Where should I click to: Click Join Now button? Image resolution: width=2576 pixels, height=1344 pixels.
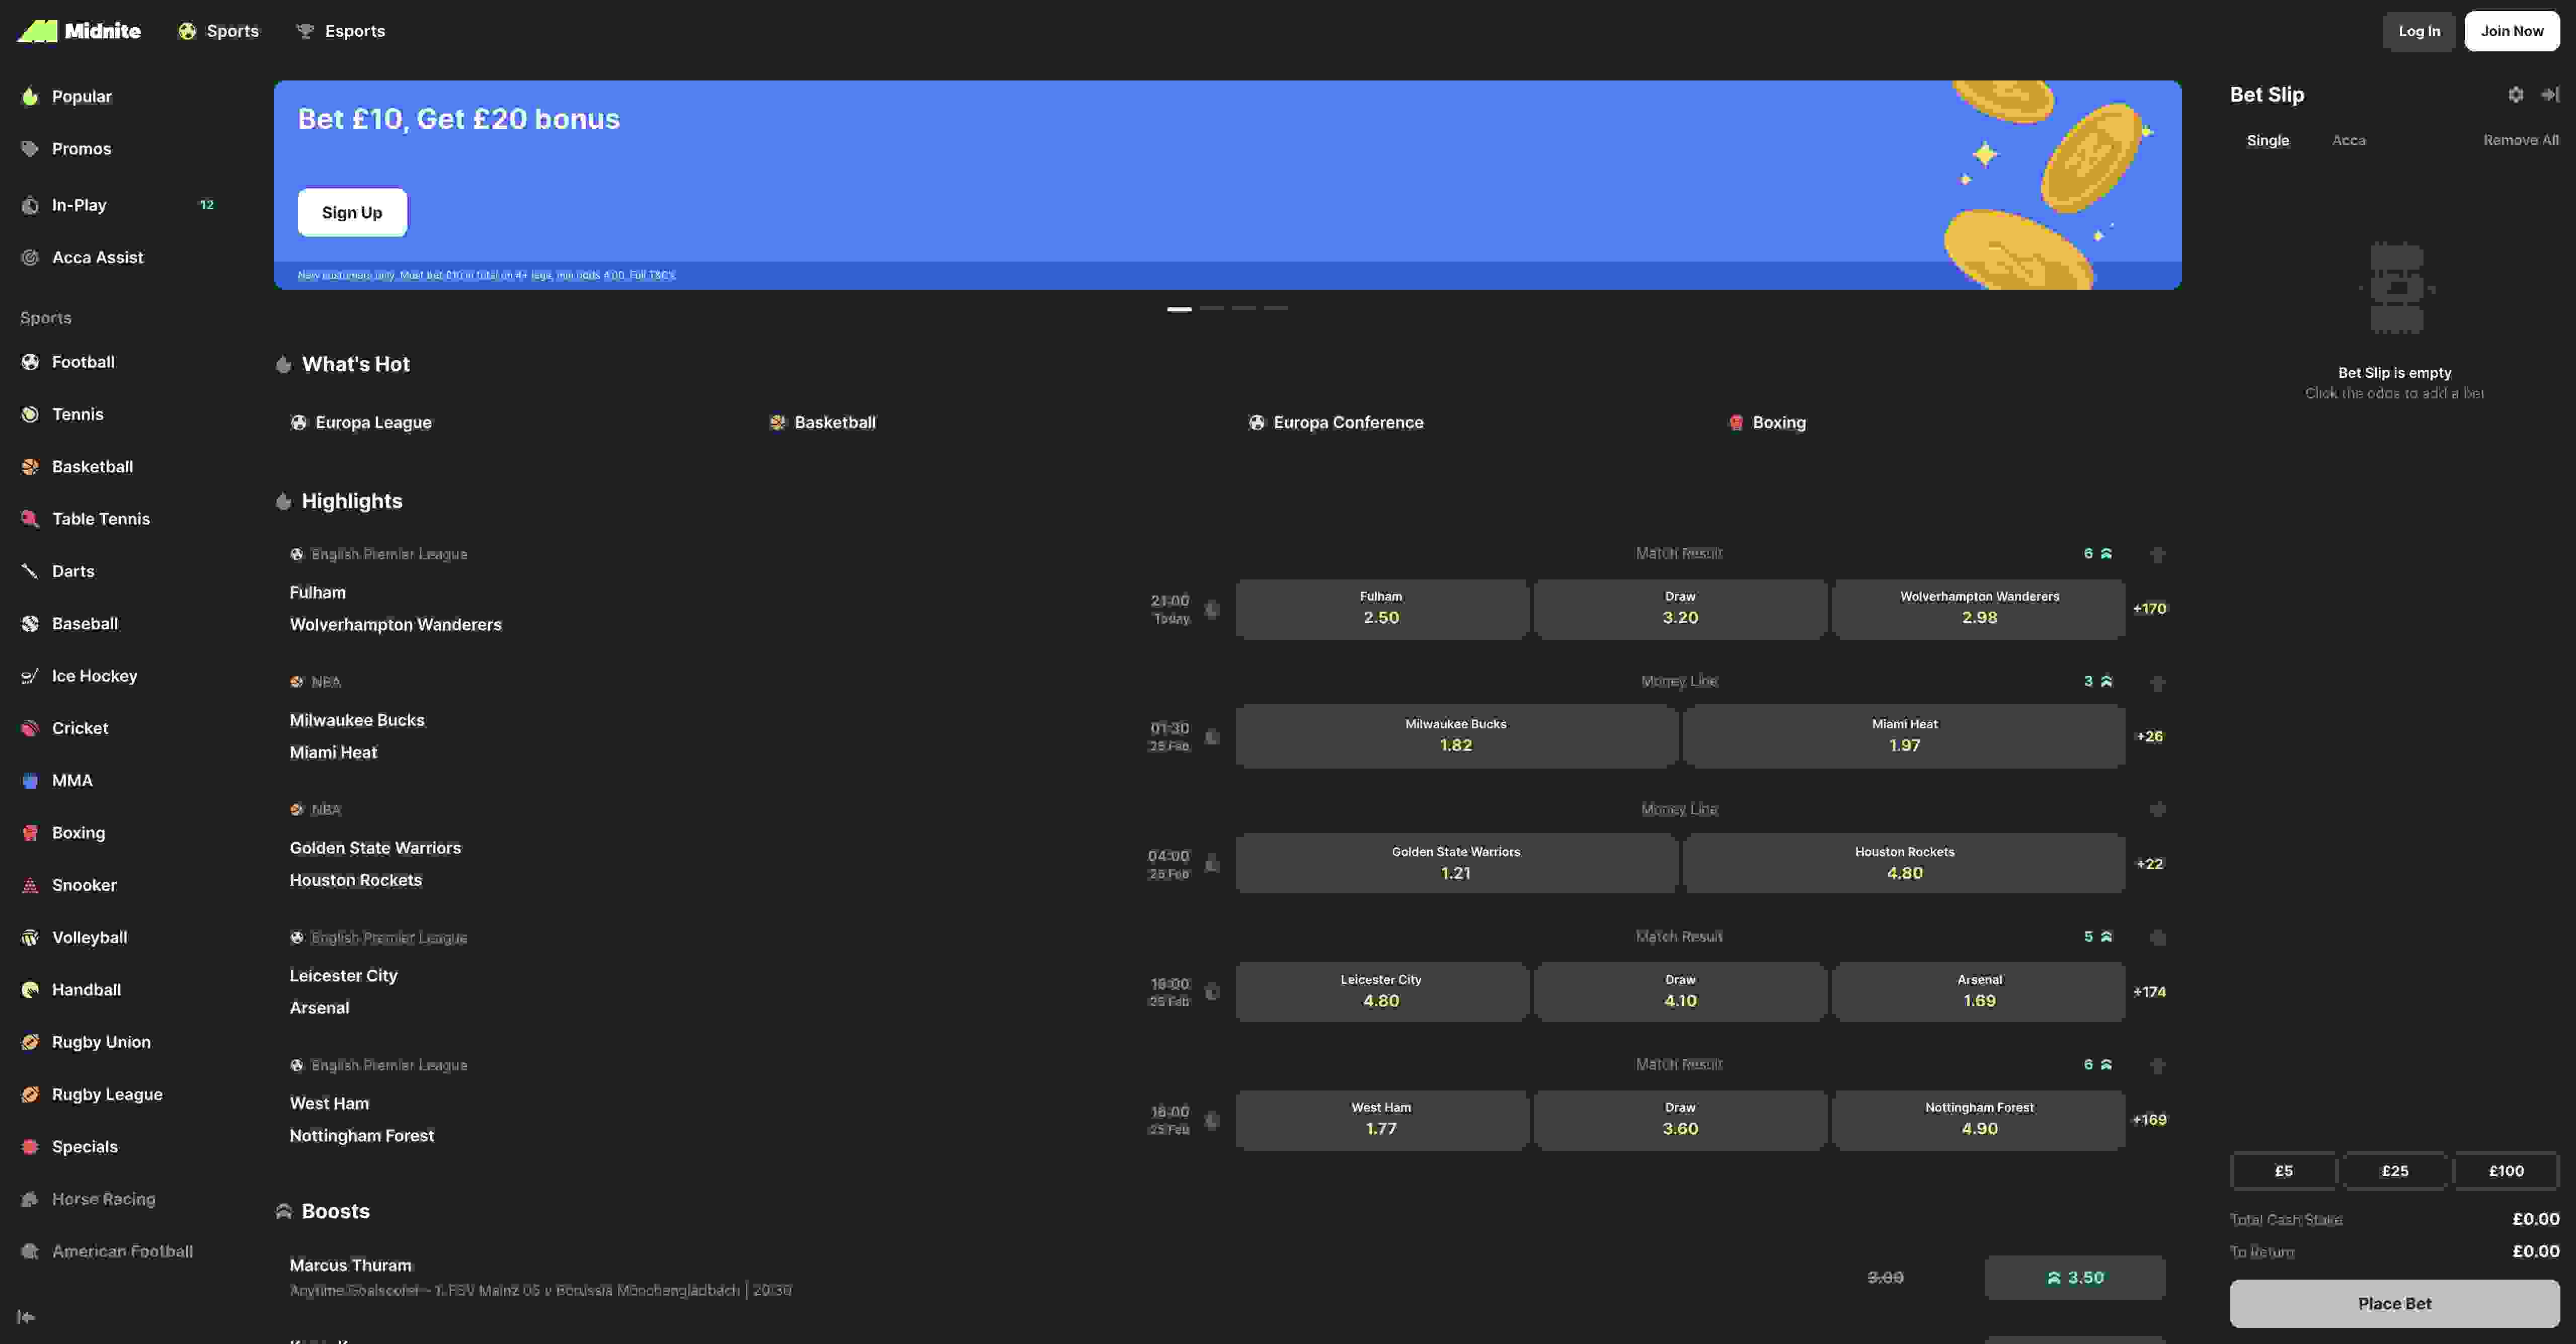coord(2511,31)
